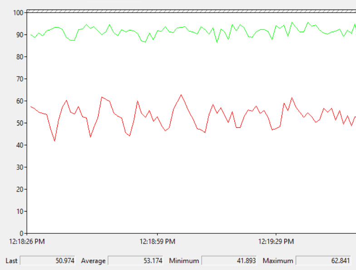Click the "Average" statistic label
The height and width of the screenshot is (270, 356).
pyautogui.click(x=93, y=261)
